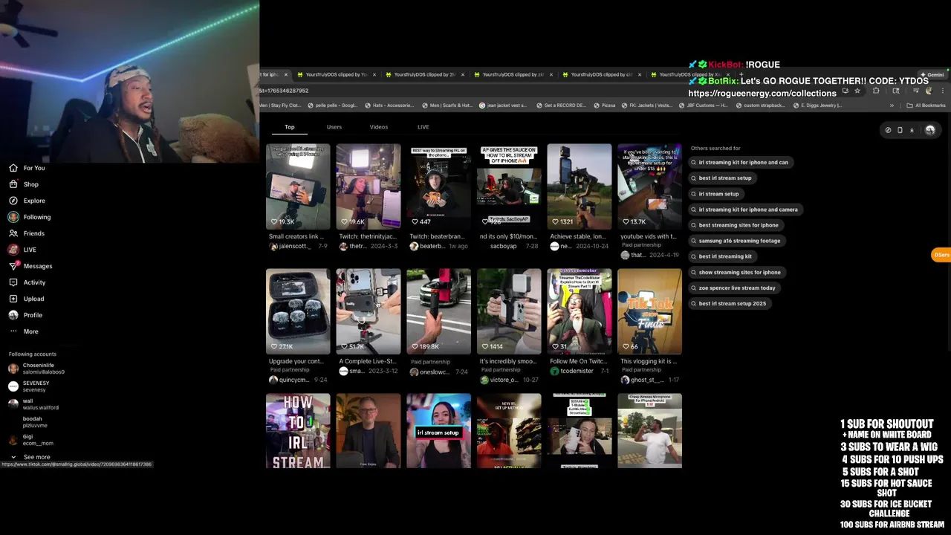This screenshot has width=951, height=535.
Task: Click the download arrow icon at top right
Action: click(x=912, y=130)
